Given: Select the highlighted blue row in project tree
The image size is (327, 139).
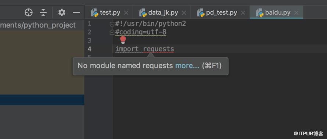Looking at the screenshot, I should click(42, 100).
